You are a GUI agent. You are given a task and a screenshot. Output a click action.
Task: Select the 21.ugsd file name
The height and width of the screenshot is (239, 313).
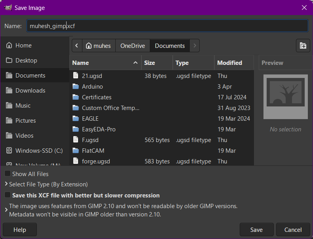coord(92,76)
